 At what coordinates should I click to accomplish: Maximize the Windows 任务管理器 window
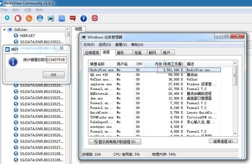[227, 36]
